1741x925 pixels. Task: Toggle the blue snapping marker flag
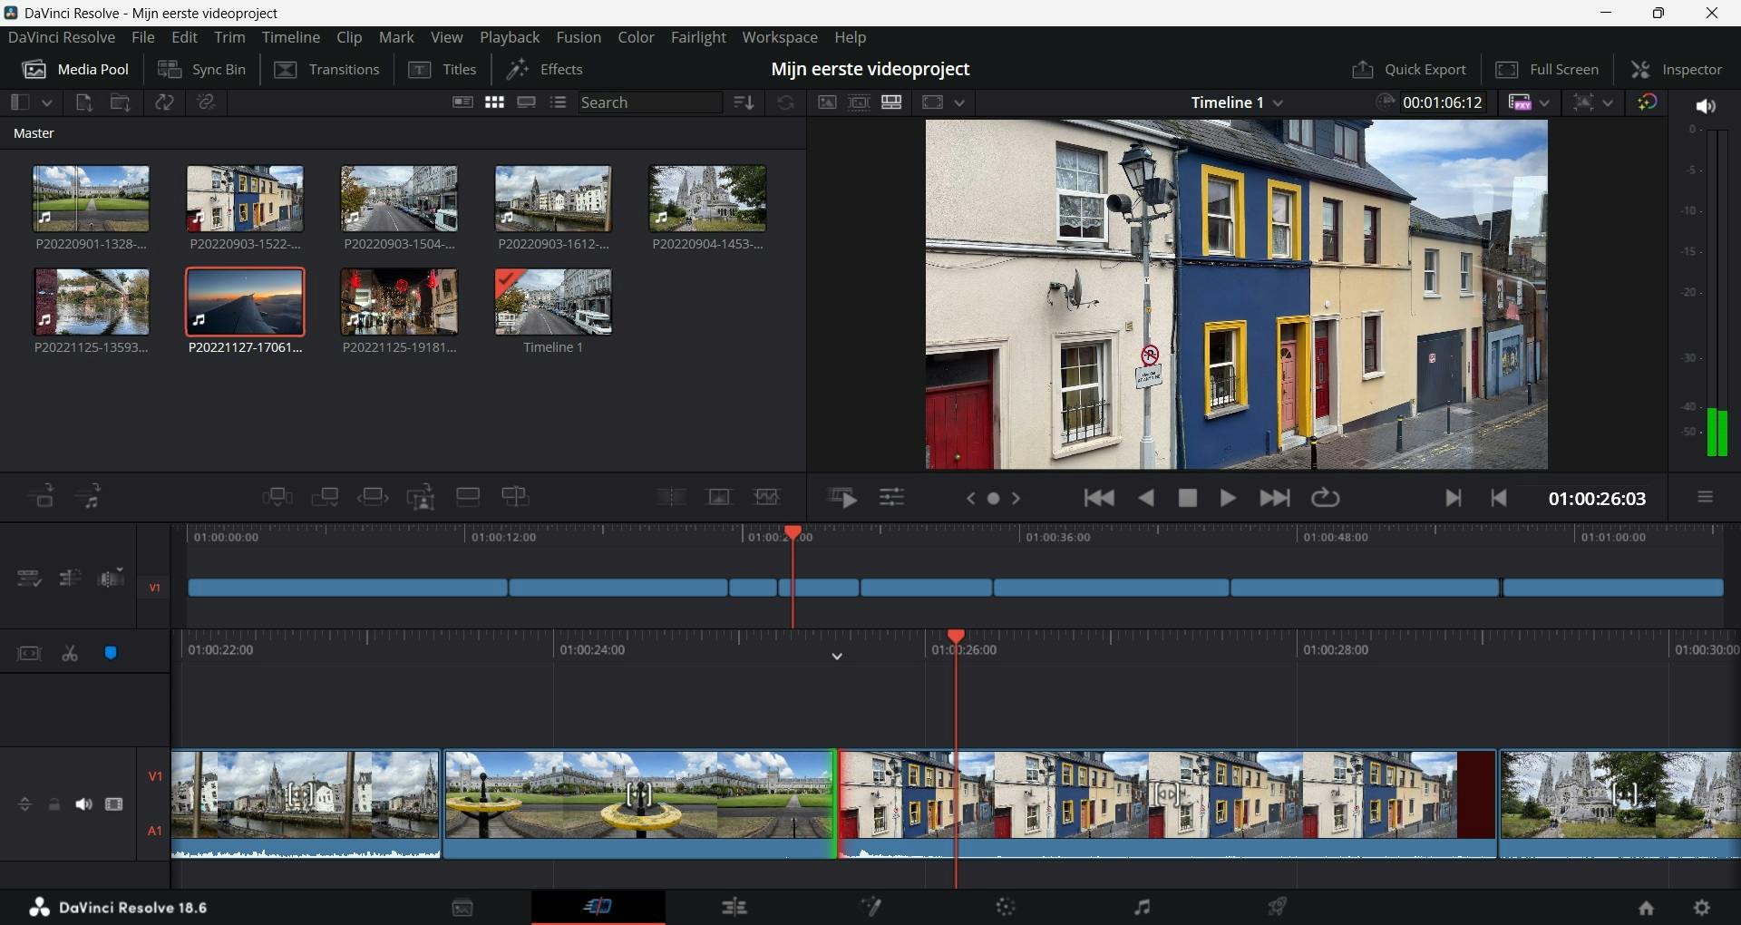(111, 654)
